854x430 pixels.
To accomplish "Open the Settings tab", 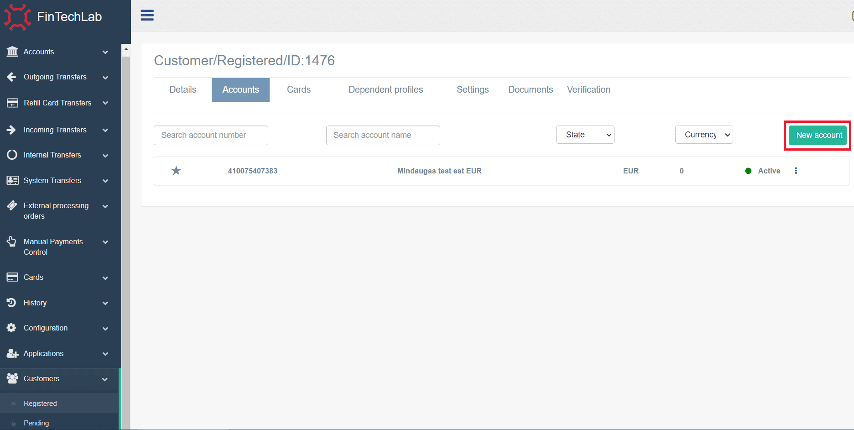I will click(x=473, y=89).
